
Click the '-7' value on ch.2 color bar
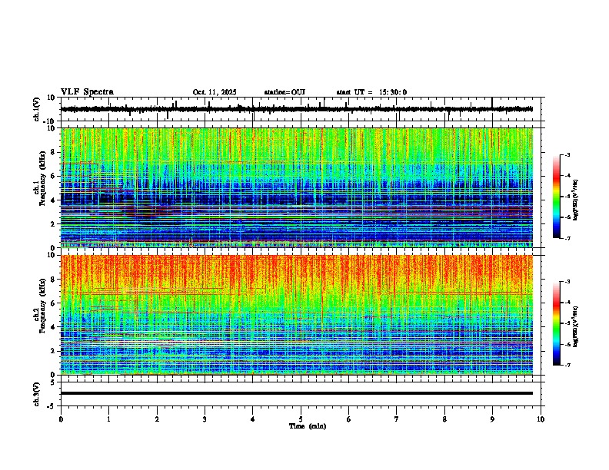coord(567,366)
